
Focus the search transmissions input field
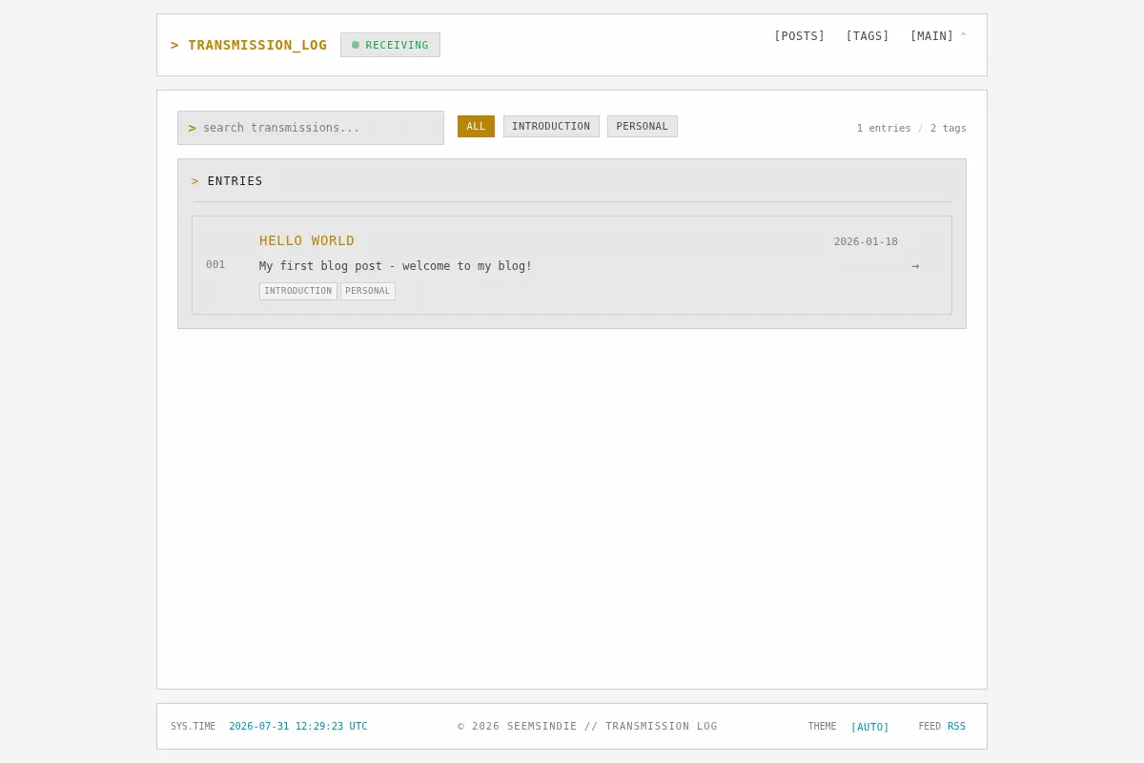(x=311, y=128)
